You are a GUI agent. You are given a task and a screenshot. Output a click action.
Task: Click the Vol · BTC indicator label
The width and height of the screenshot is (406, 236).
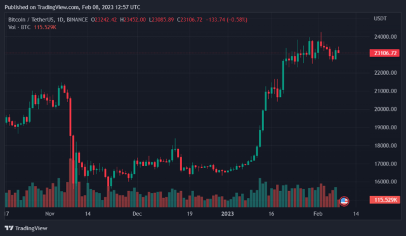[x=20, y=27]
